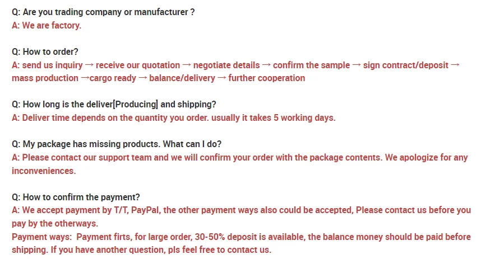Click the "sign contract/deposit" step
The image size is (495, 259).
pyautogui.click(x=405, y=65)
